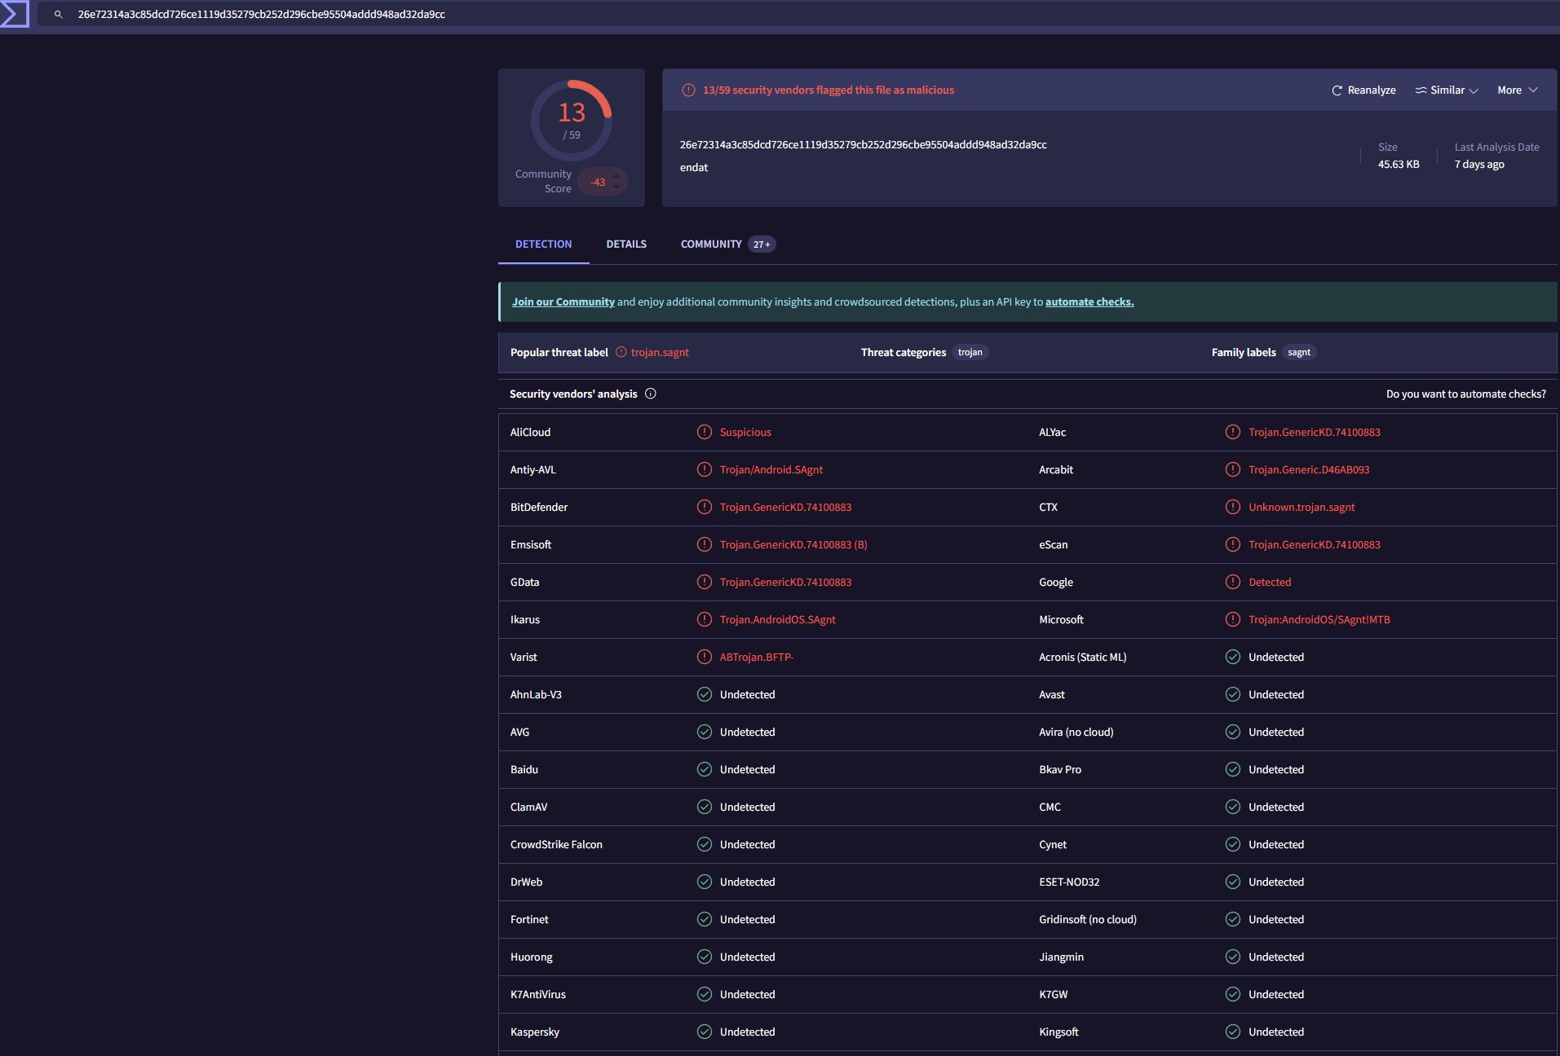Click the info icon beside Security vendors' analysis
Image resolution: width=1560 pixels, height=1056 pixels.
[650, 394]
